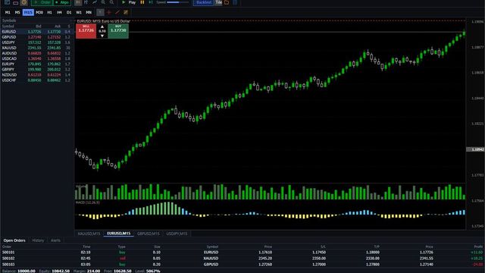Switch timeframe to M1

(x=8, y=12)
